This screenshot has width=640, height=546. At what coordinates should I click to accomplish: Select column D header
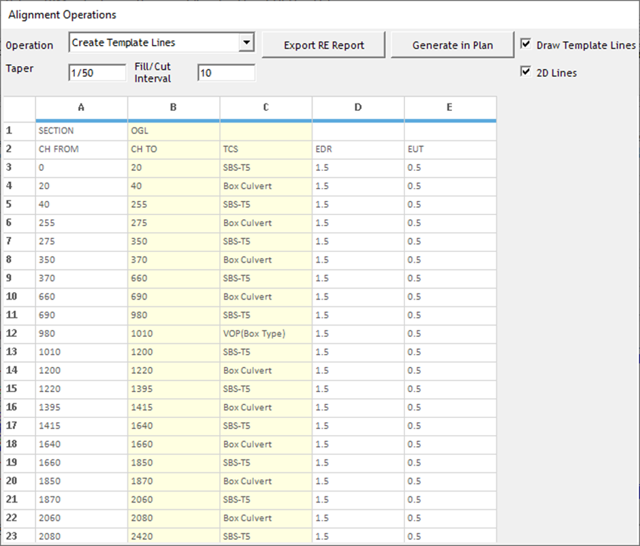pos(358,108)
